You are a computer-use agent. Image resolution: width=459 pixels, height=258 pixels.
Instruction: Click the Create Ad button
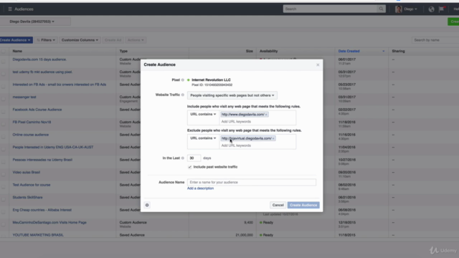coord(113,40)
